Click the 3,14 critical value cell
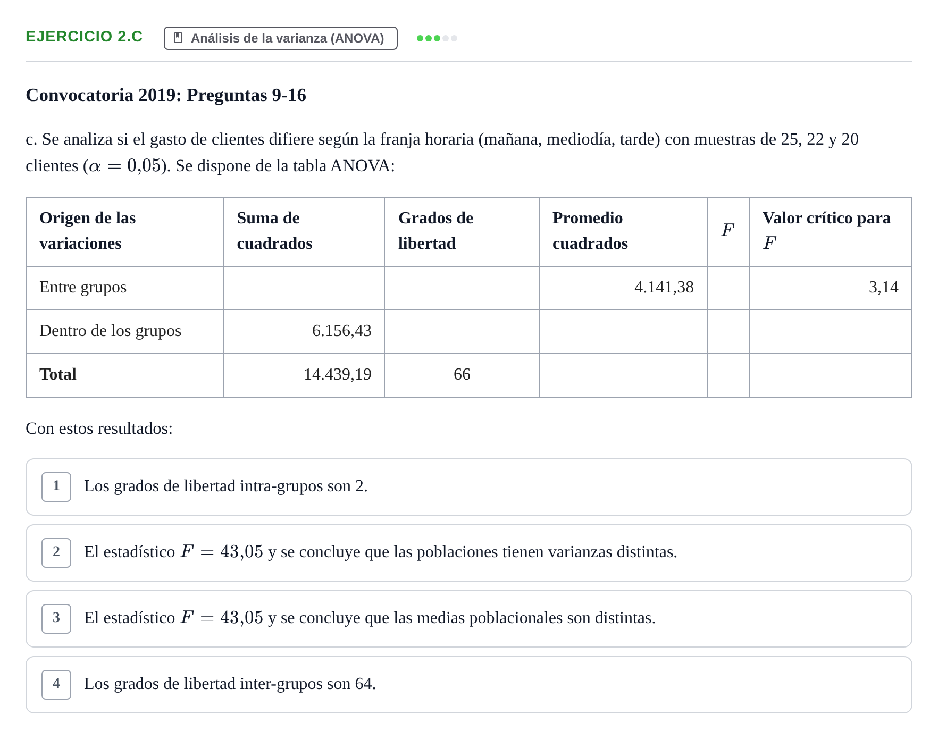Image resolution: width=938 pixels, height=739 pixels. tap(830, 288)
